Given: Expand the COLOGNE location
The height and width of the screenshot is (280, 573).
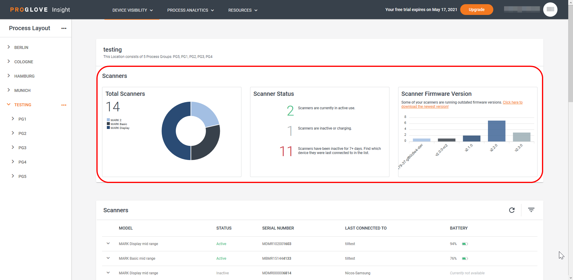Looking at the screenshot, I should 9,61.
